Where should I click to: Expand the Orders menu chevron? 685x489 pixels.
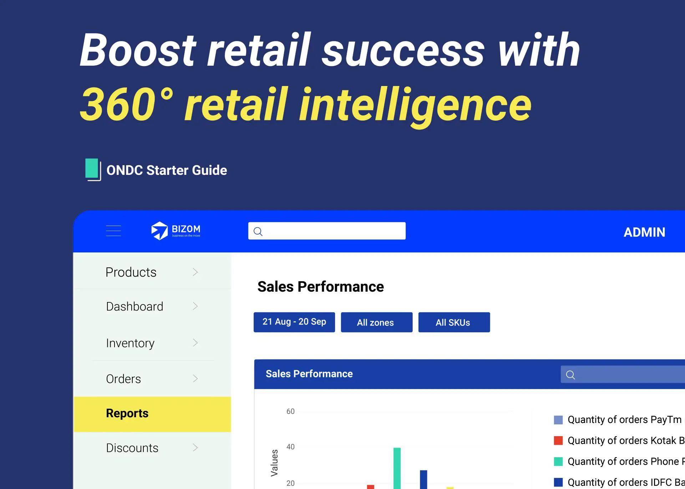(x=195, y=378)
